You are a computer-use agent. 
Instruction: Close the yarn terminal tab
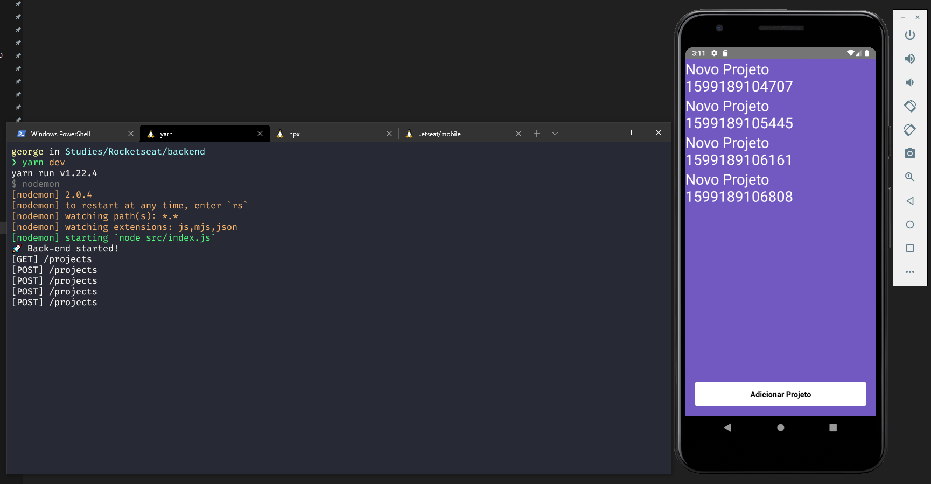point(260,134)
